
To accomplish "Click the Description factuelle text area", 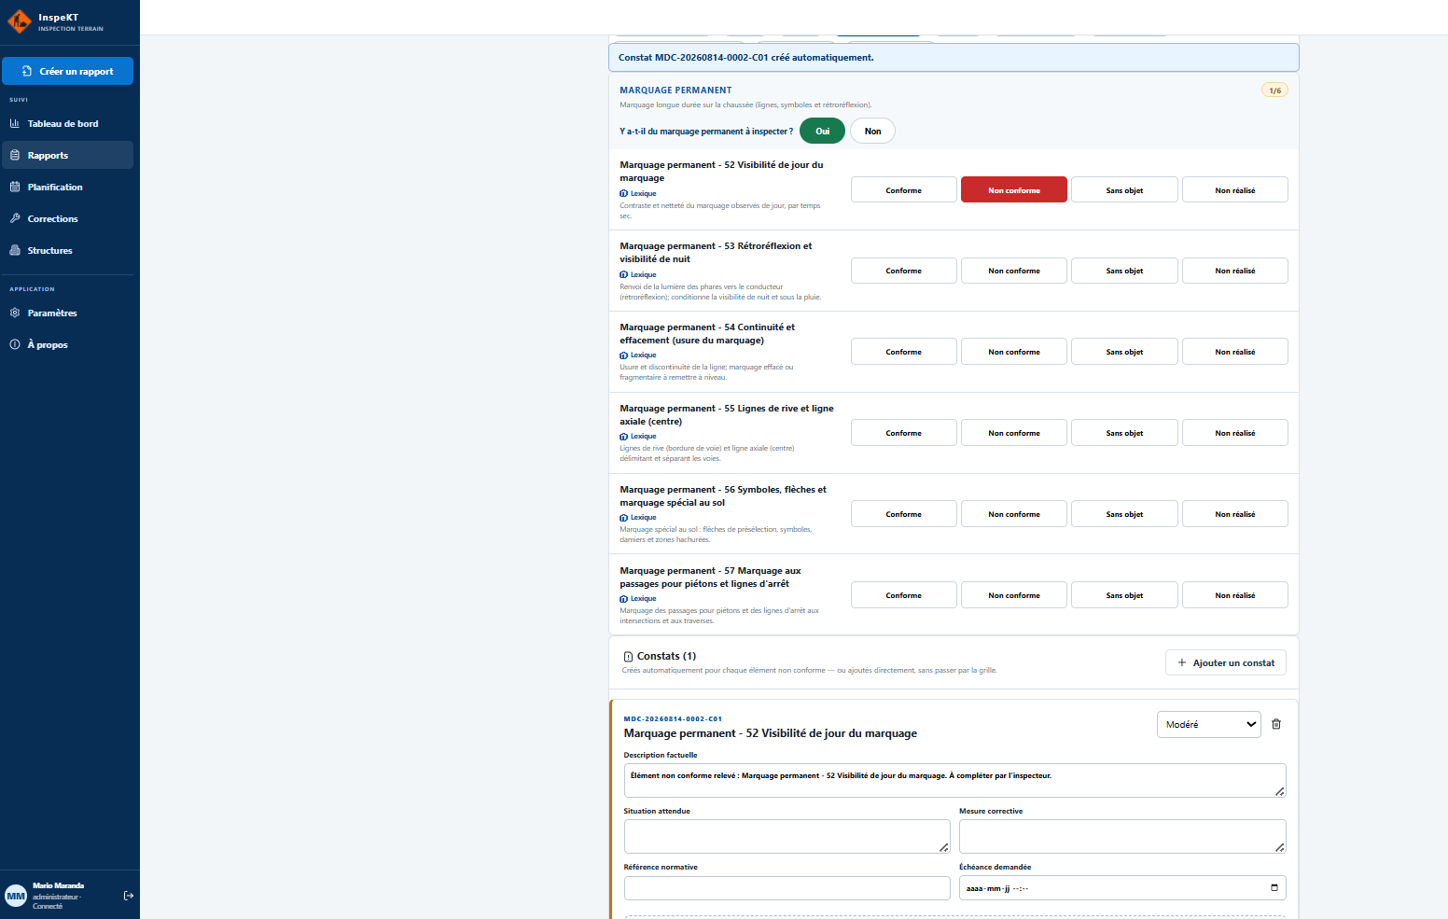I will 954,780.
